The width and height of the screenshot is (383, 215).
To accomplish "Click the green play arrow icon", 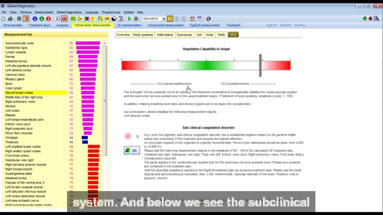I will 129,19.
